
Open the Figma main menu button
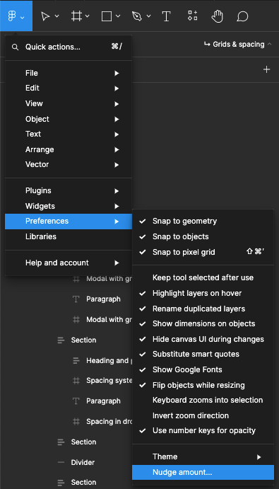tap(16, 16)
